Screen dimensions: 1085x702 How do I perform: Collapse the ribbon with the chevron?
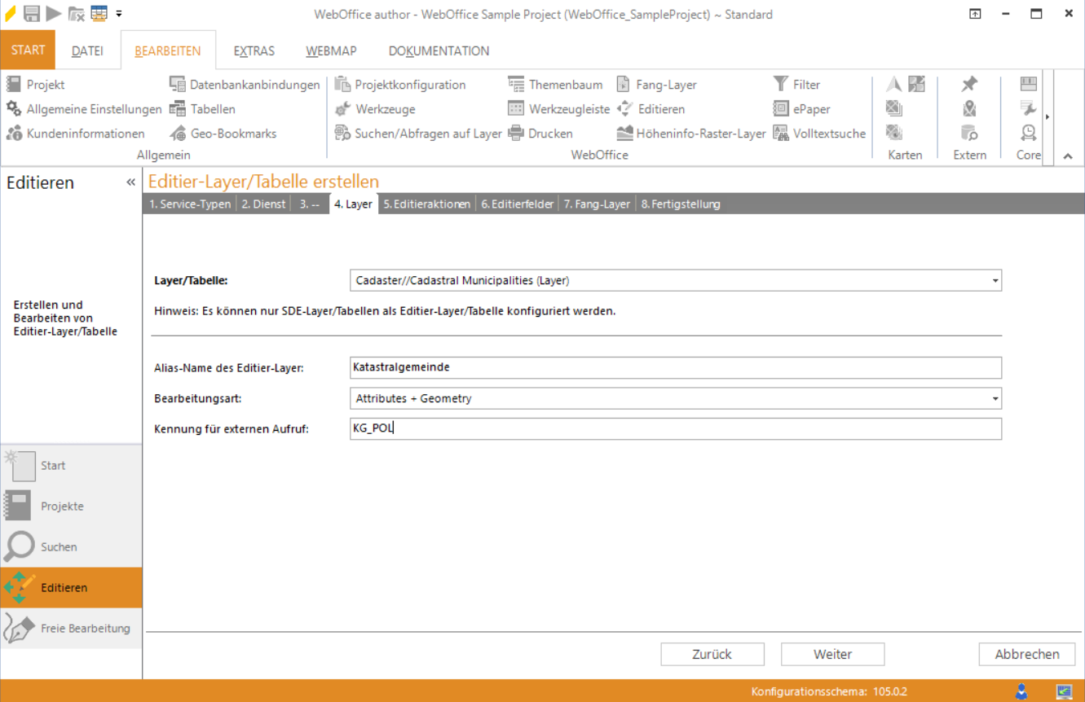click(1068, 156)
